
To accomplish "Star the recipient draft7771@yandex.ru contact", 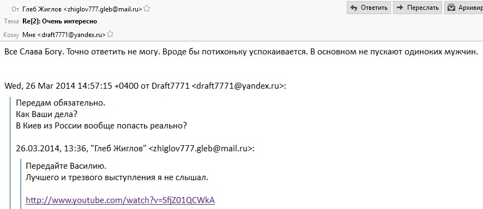I will click(x=110, y=34).
